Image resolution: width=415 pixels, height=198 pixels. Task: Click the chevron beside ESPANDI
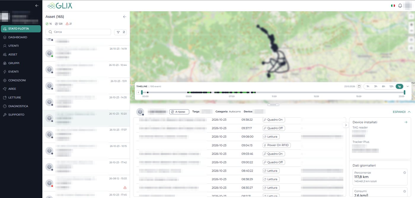click(409, 112)
